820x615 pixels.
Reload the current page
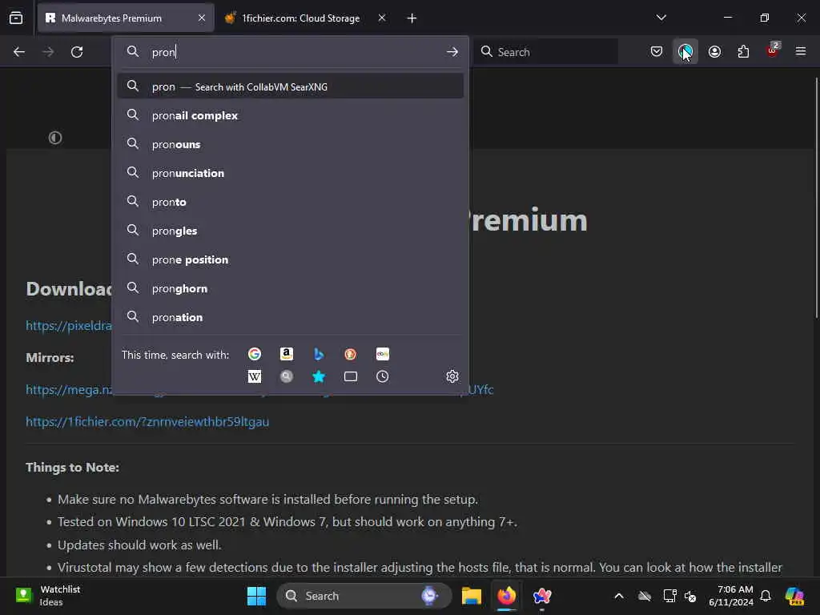click(77, 52)
